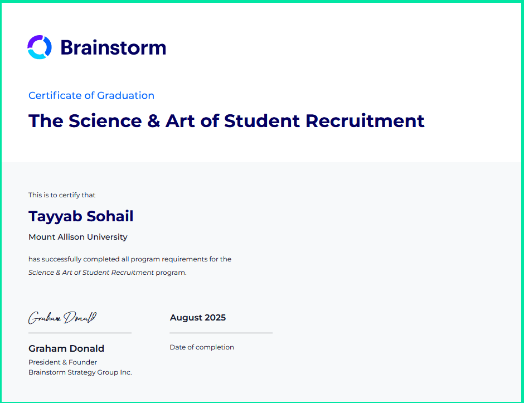
Task: Click the word "program." ending the description
Action: coord(171,273)
